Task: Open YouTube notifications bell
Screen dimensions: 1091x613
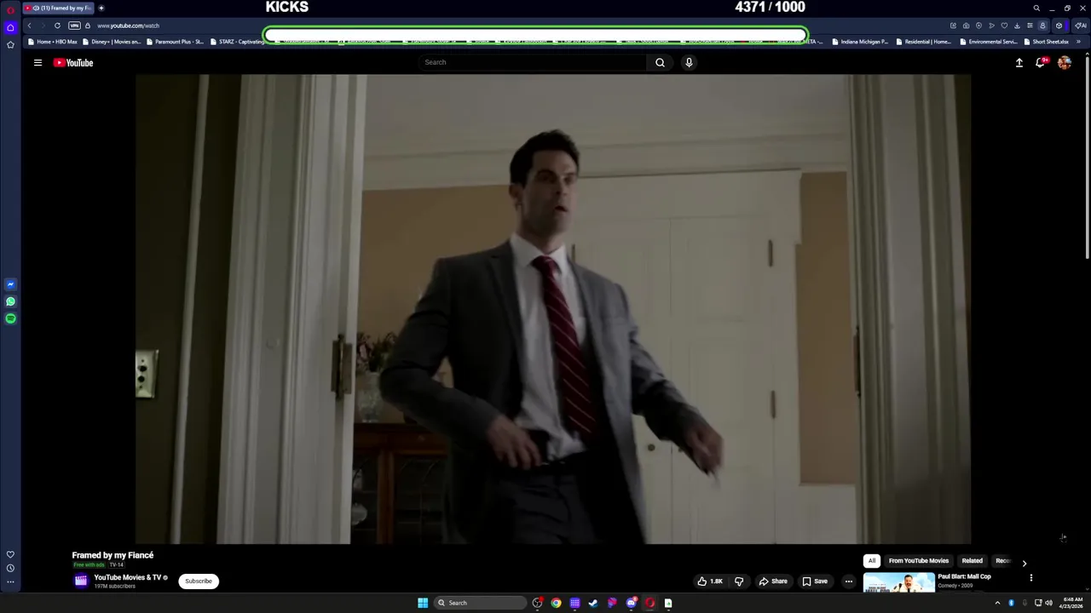Action: pos(1041,62)
